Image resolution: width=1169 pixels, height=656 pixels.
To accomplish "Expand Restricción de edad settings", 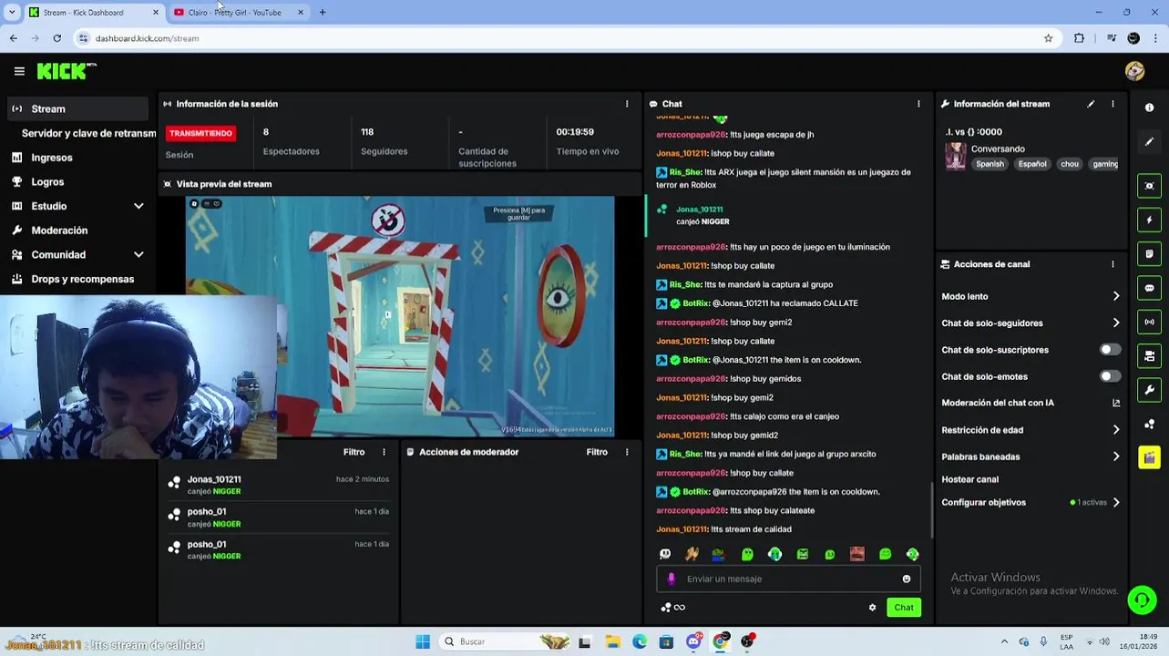I will [x=1116, y=430].
